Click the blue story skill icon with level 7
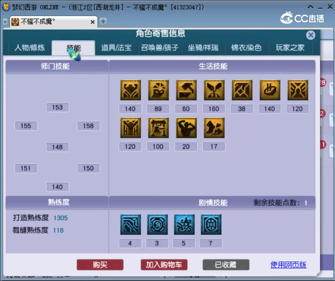The width and height of the screenshot is (335, 281). click(x=211, y=224)
